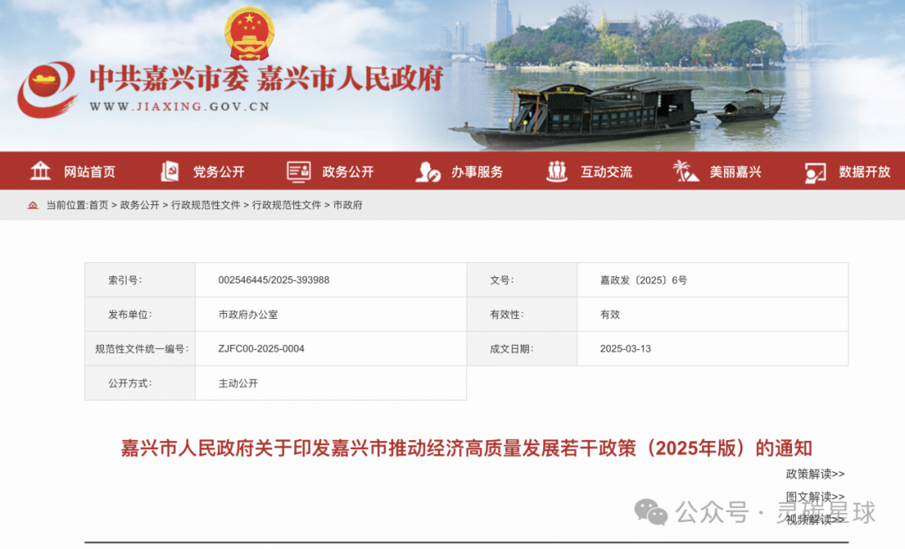Open the 政务公开 navigation menu

[348, 172]
